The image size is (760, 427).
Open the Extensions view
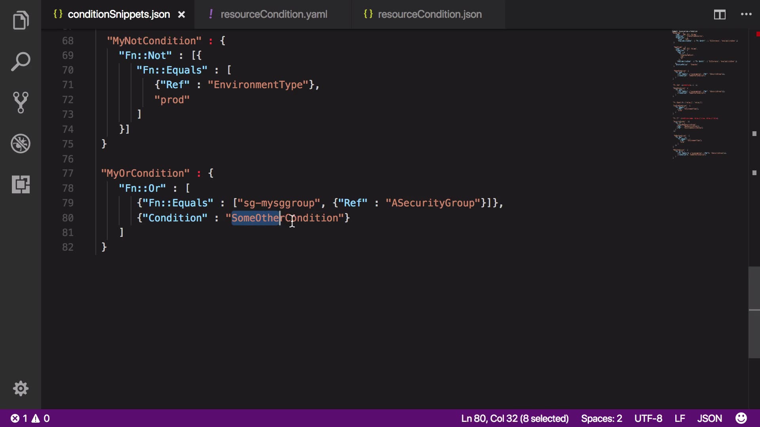coord(21,184)
